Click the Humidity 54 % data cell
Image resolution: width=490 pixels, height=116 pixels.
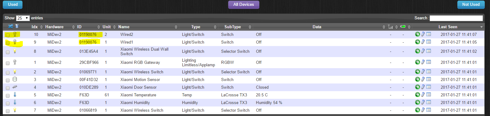click(269, 102)
